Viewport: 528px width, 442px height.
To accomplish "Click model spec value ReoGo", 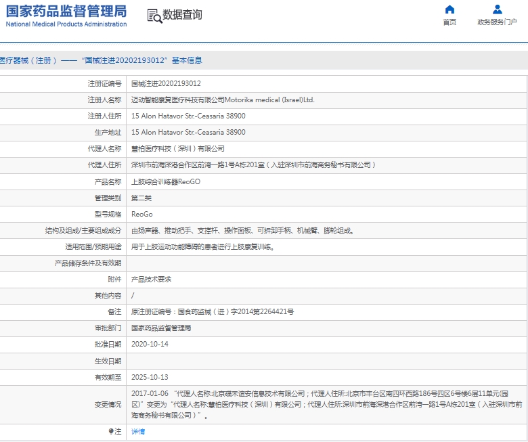I will 141,214.
